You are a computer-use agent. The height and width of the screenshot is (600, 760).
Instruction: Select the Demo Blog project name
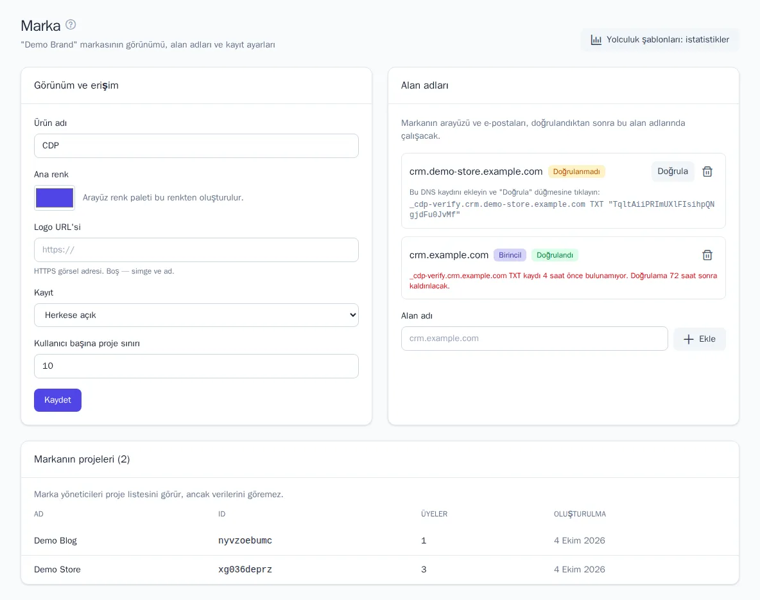click(55, 540)
